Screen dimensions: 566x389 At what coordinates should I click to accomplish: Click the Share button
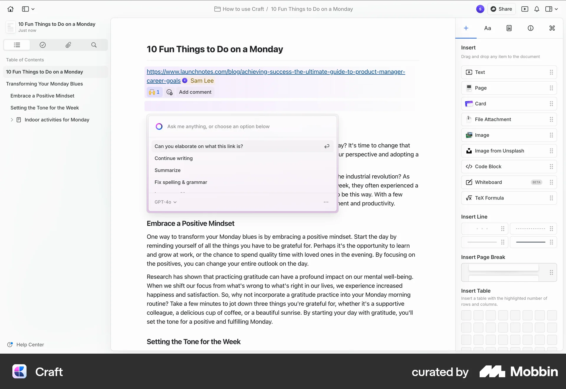point(501,9)
